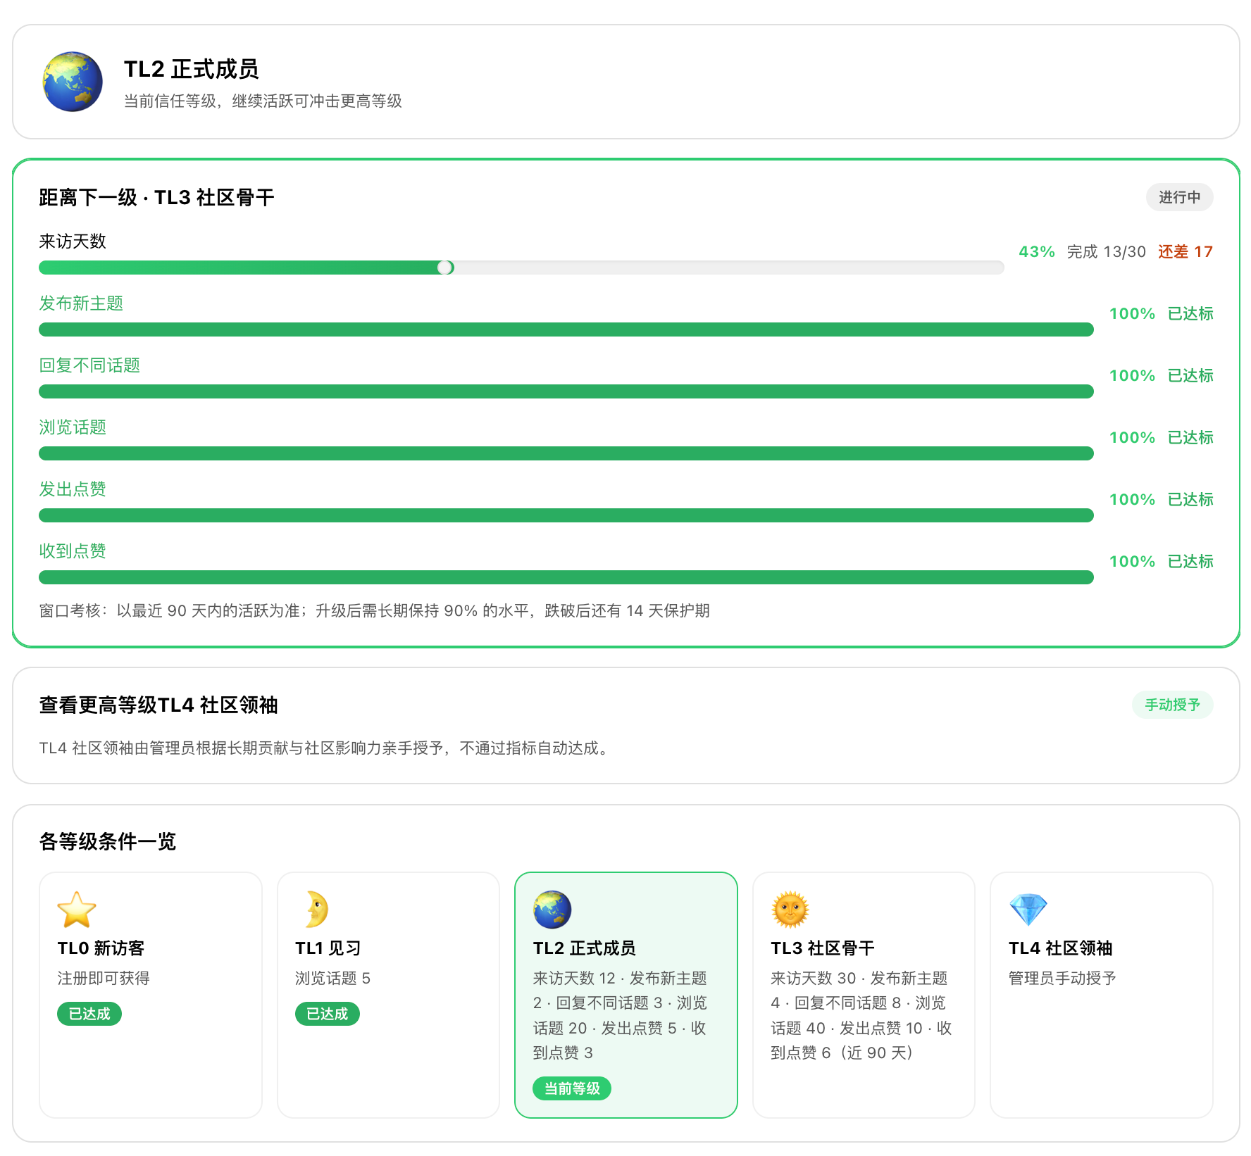Viewport: 1251px width, 1156px height.
Task: Click the 浏览话题 metric label
Action: coord(73,427)
